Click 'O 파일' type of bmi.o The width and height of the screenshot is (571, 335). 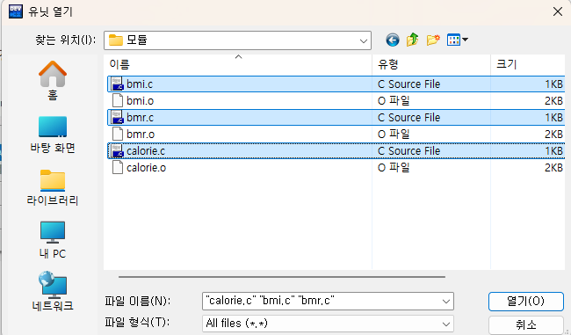(x=394, y=101)
